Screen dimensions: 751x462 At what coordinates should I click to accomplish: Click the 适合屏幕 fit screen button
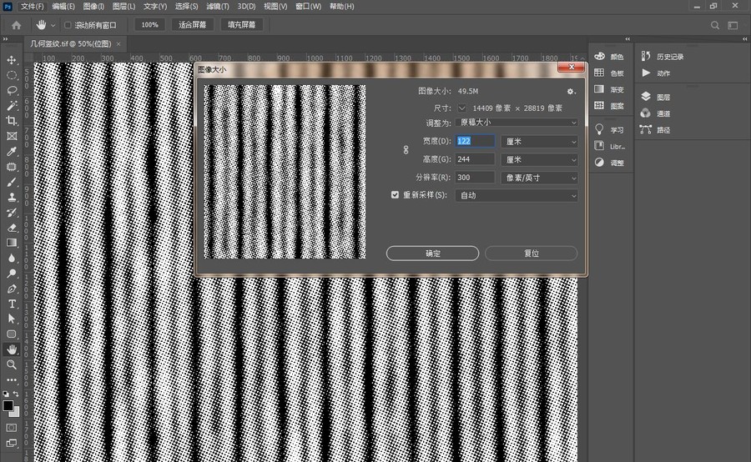pos(192,25)
